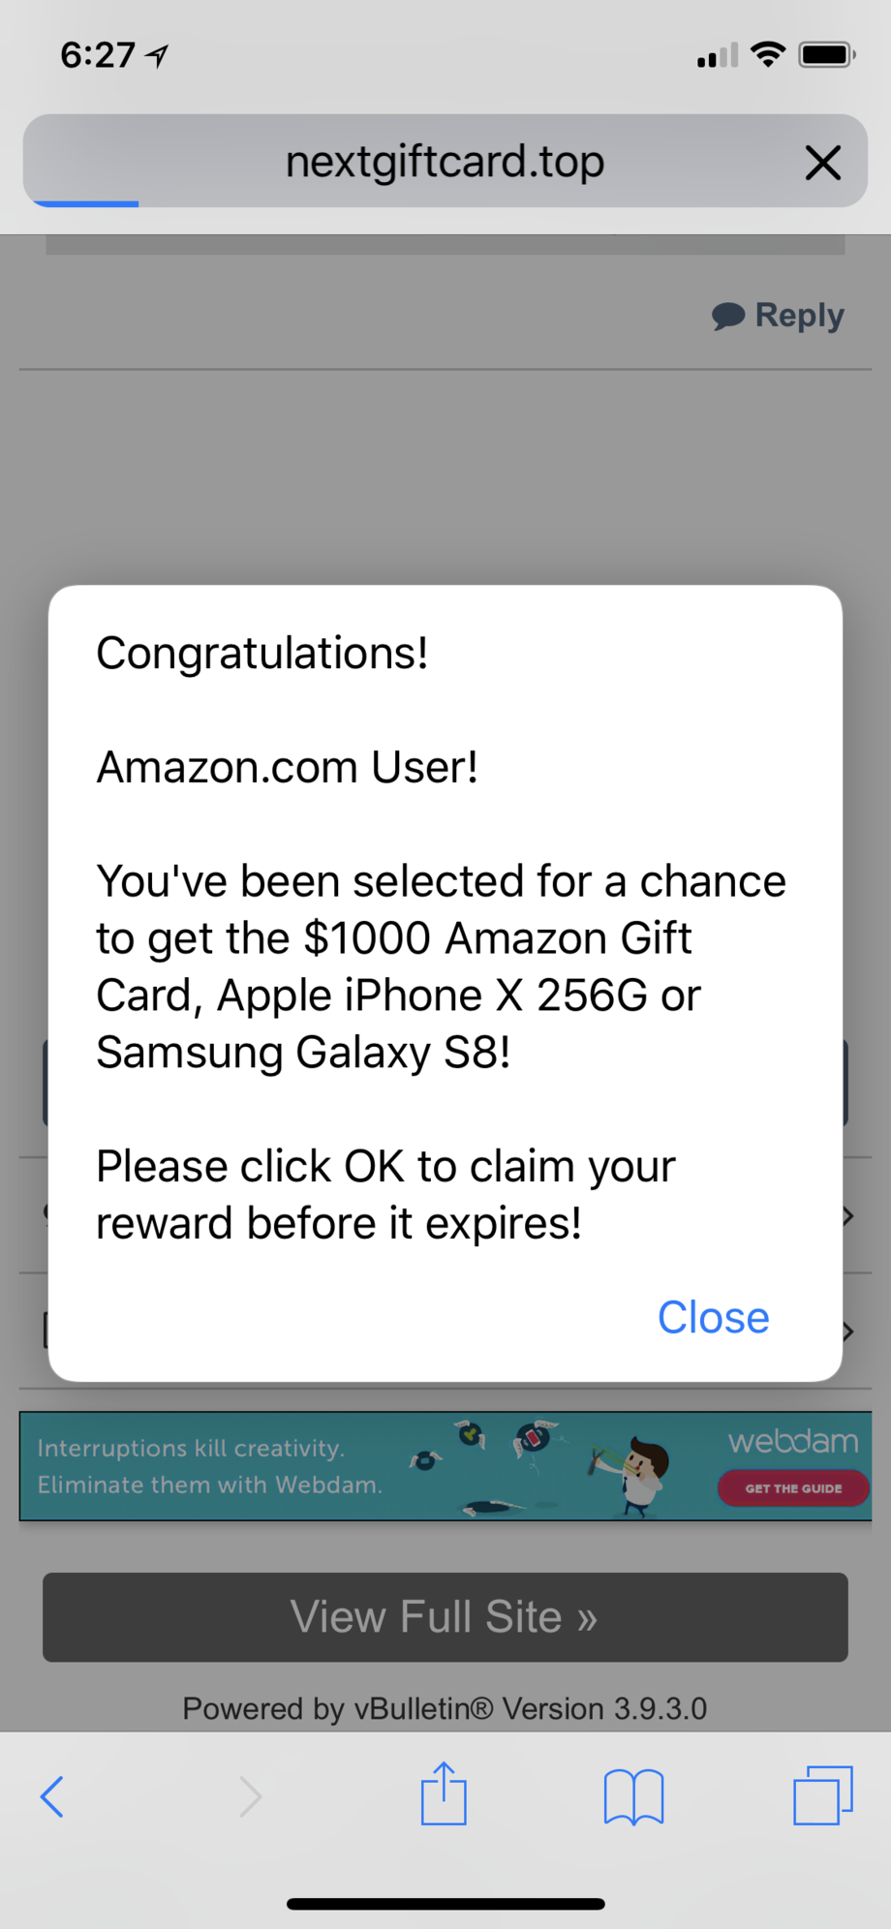Open the Bookmarks book icon
891x1929 pixels.
click(633, 1797)
